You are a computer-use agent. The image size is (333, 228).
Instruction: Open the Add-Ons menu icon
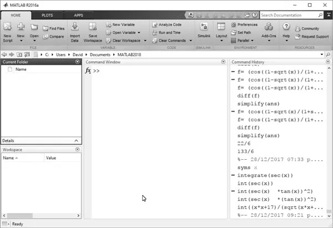269,30
